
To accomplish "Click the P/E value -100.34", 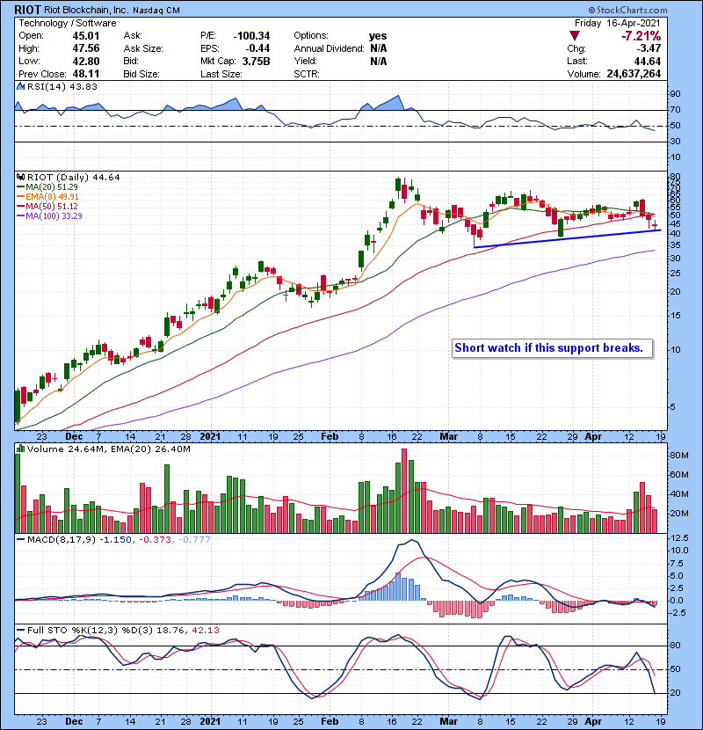I will tap(251, 36).
